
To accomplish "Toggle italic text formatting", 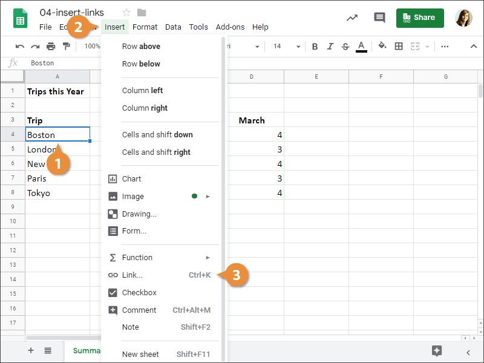I will point(330,47).
